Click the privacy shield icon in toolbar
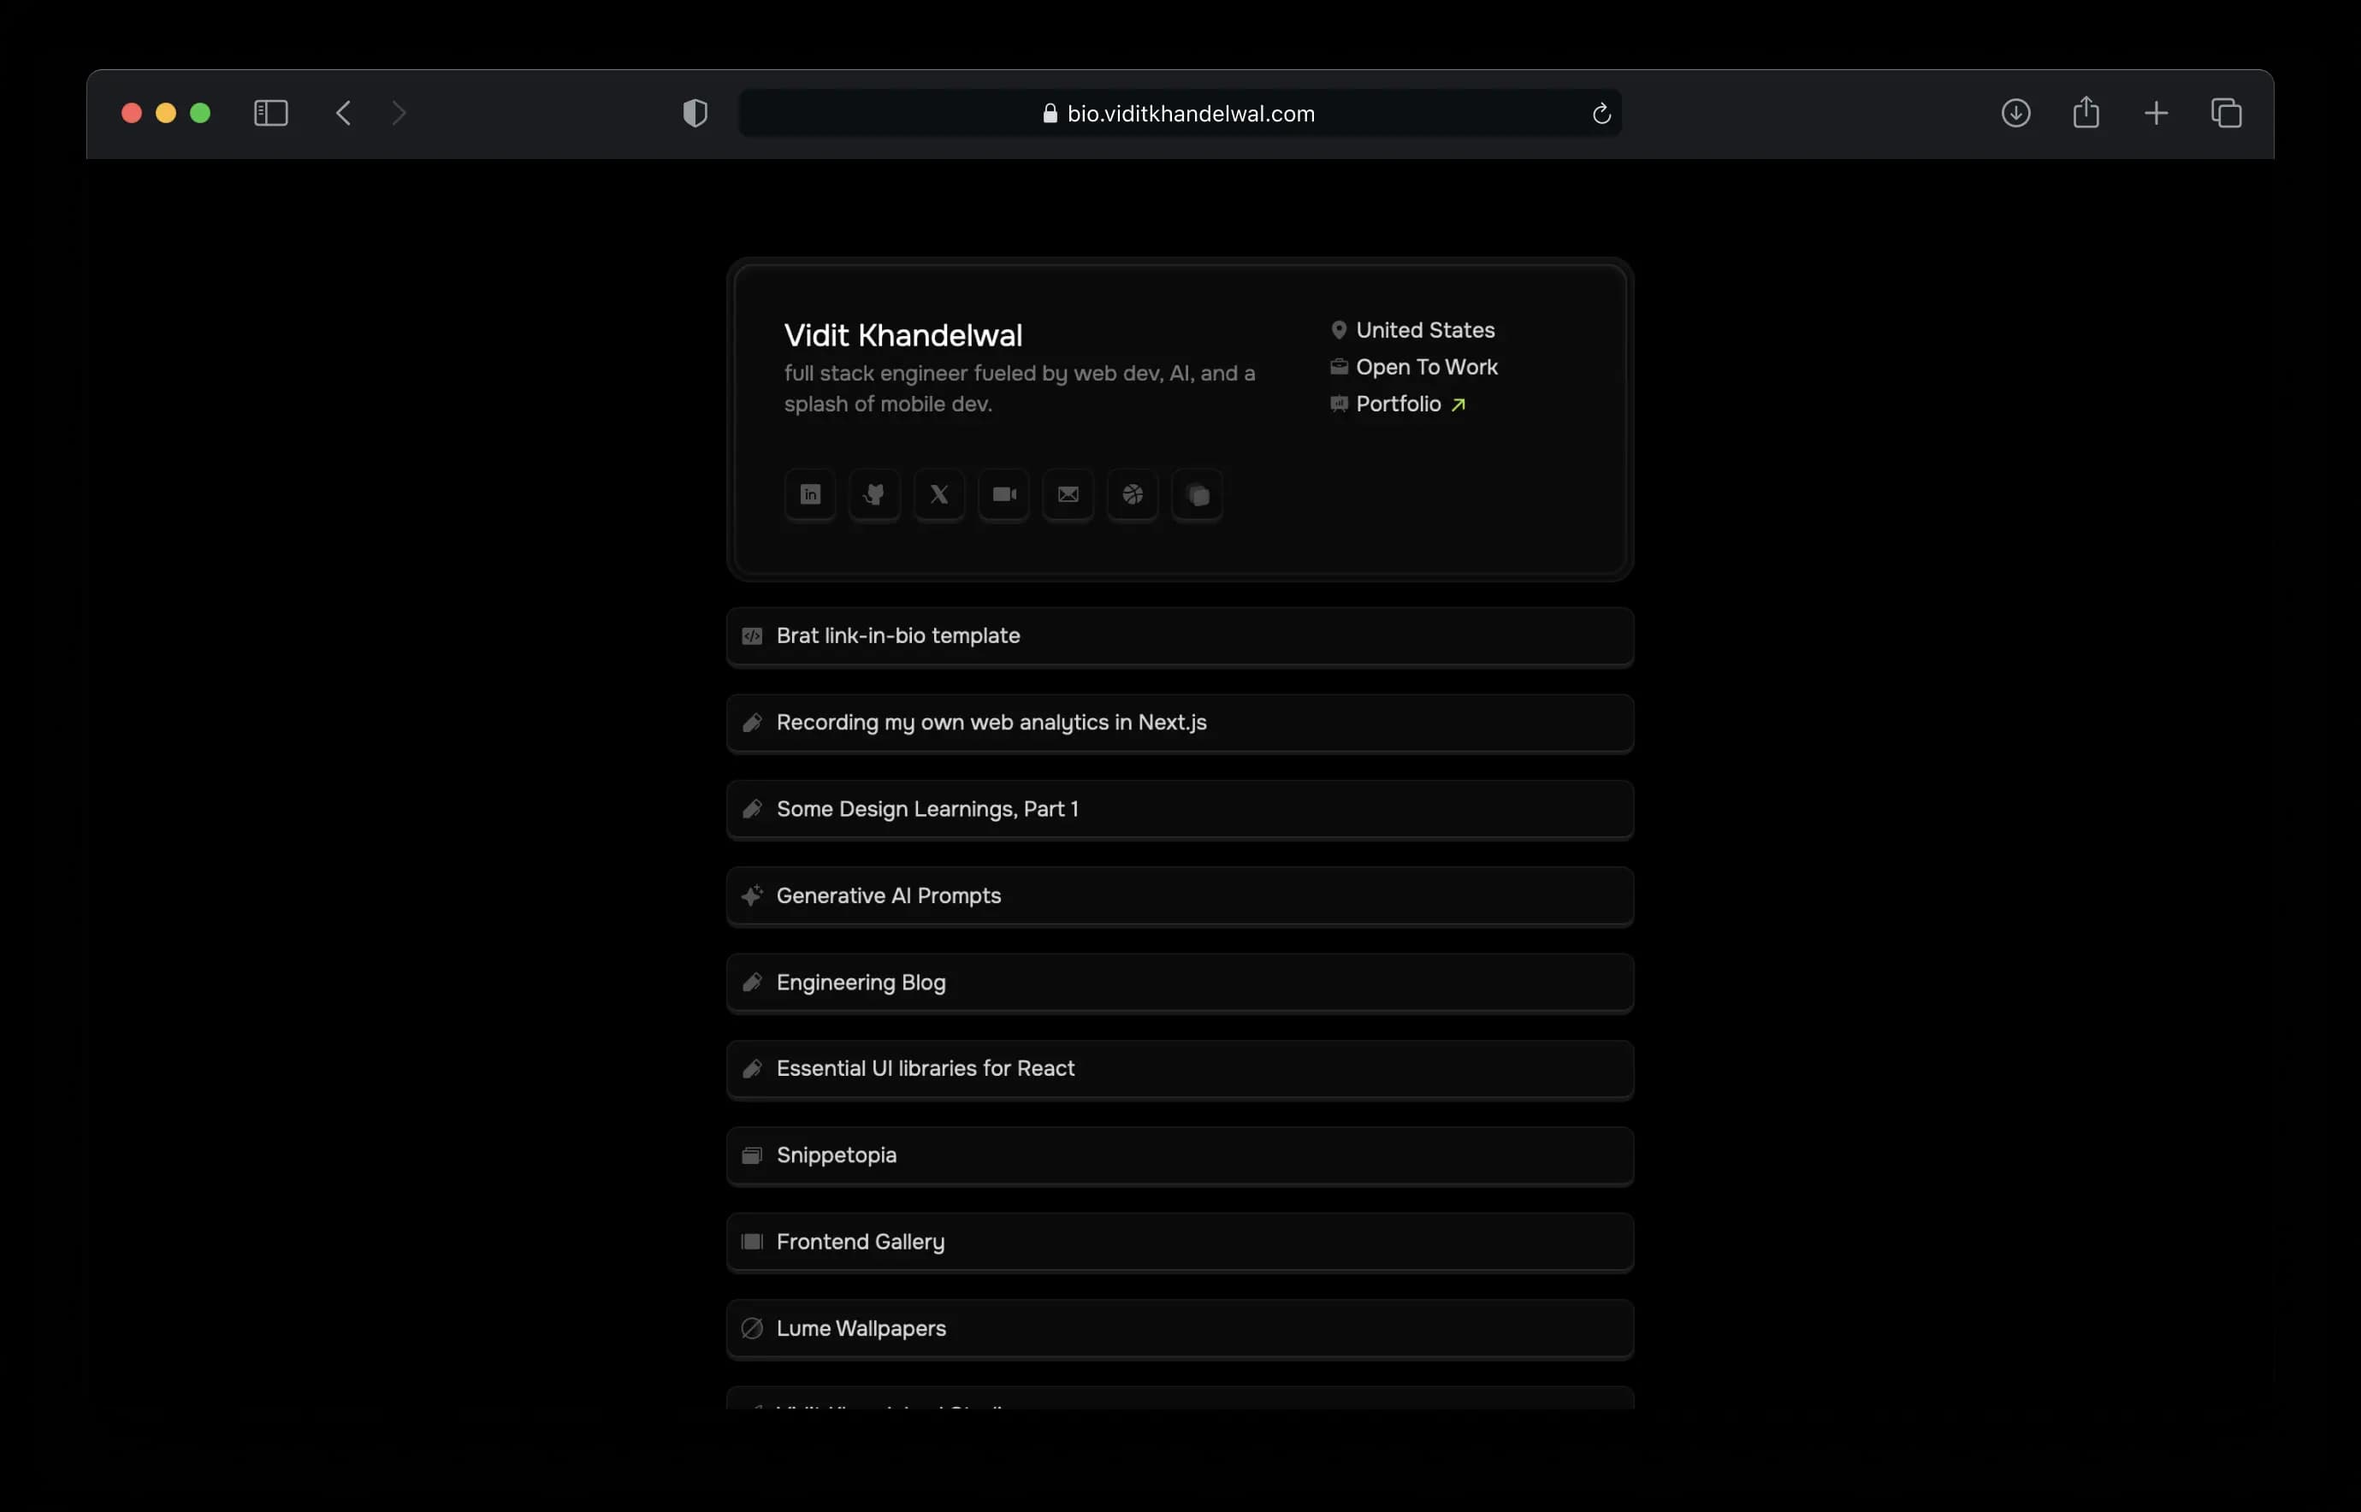 (x=695, y=113)
